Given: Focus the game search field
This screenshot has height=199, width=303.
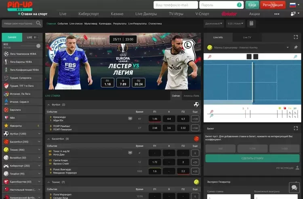Looking at the screenshot, I should pos(22,23).
